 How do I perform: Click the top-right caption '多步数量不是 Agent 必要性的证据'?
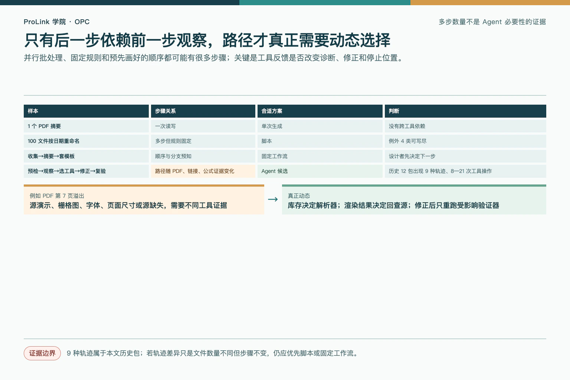click(492, 22)
